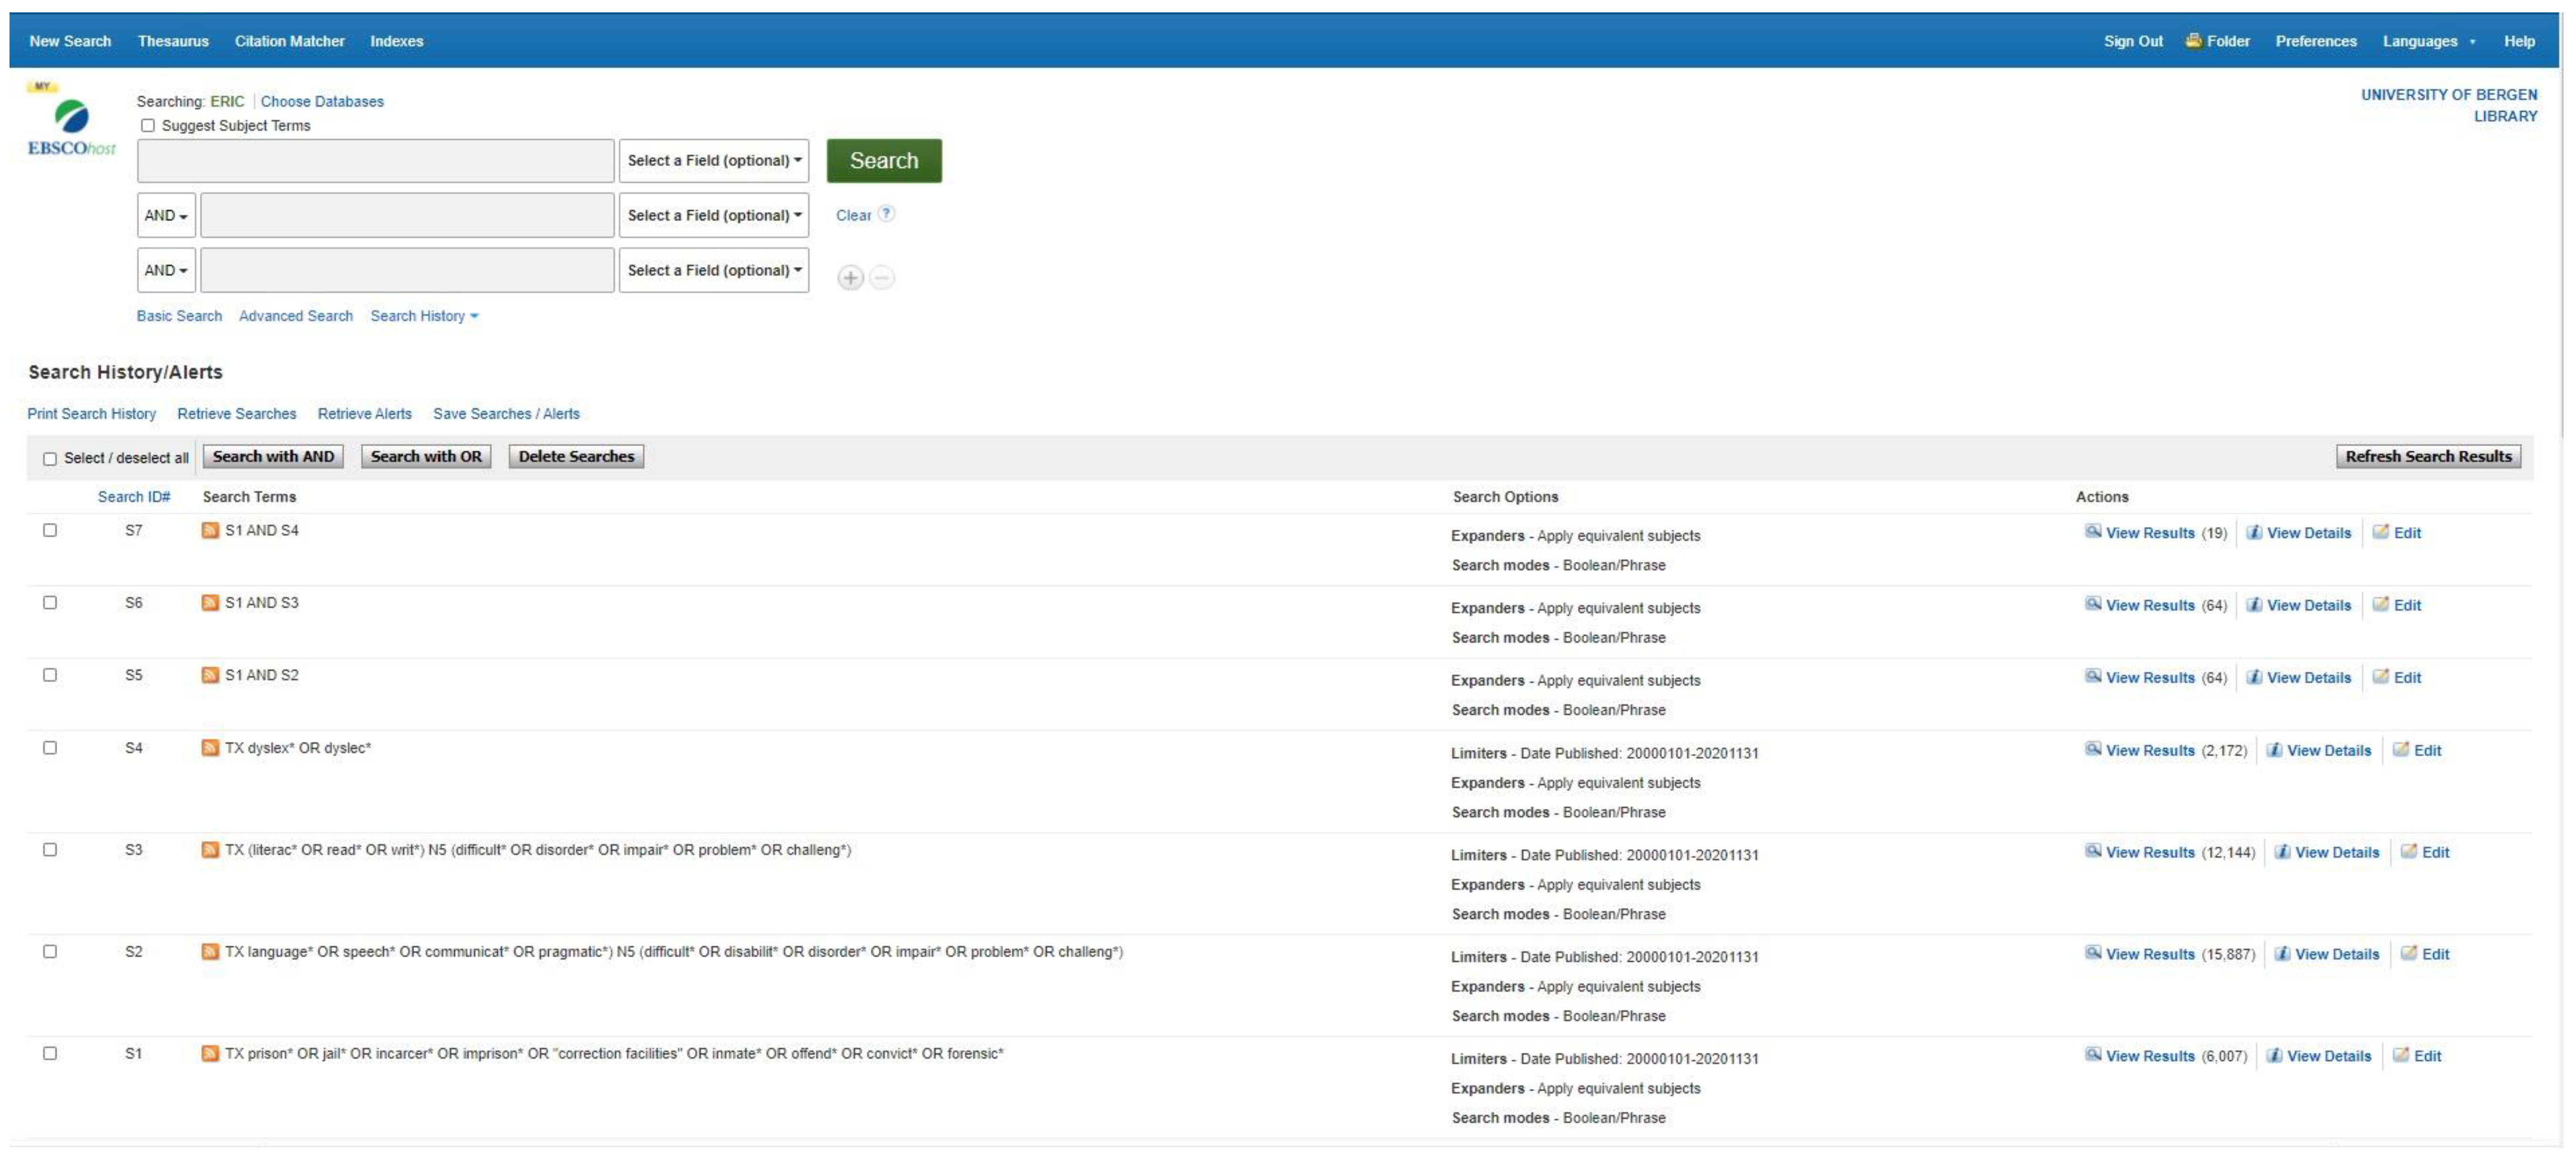Image resolution: width=2576 pixels, height=1161 pixels.
Task: Click into the first search text field
Action: click(x=375, y=161)
